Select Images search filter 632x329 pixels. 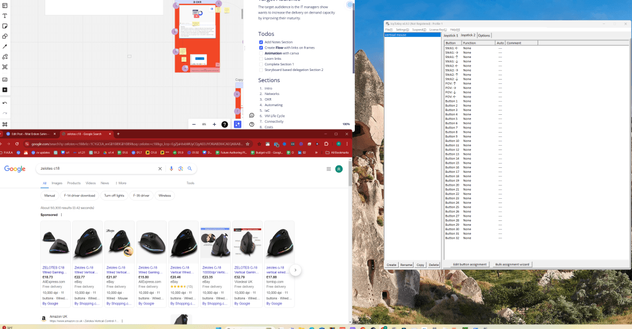[x=57, y=183]
